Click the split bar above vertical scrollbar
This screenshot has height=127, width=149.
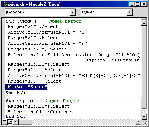click(x=144, y=19)
